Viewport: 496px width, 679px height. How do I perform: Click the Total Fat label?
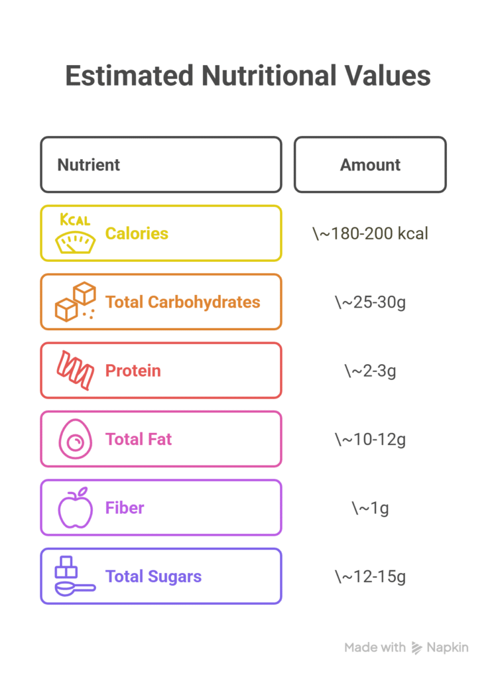tap(139, 439)
